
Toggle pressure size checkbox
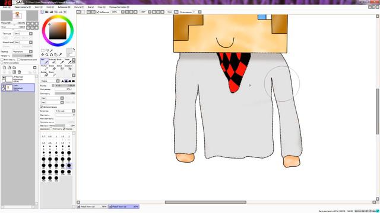tap(64, 129)
